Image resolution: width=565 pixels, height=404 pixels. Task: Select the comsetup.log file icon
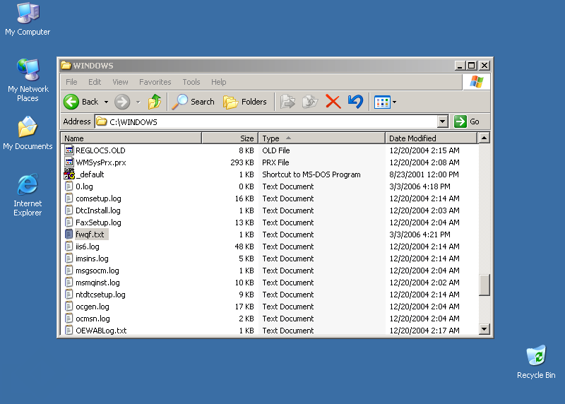[x=69, y=198]
